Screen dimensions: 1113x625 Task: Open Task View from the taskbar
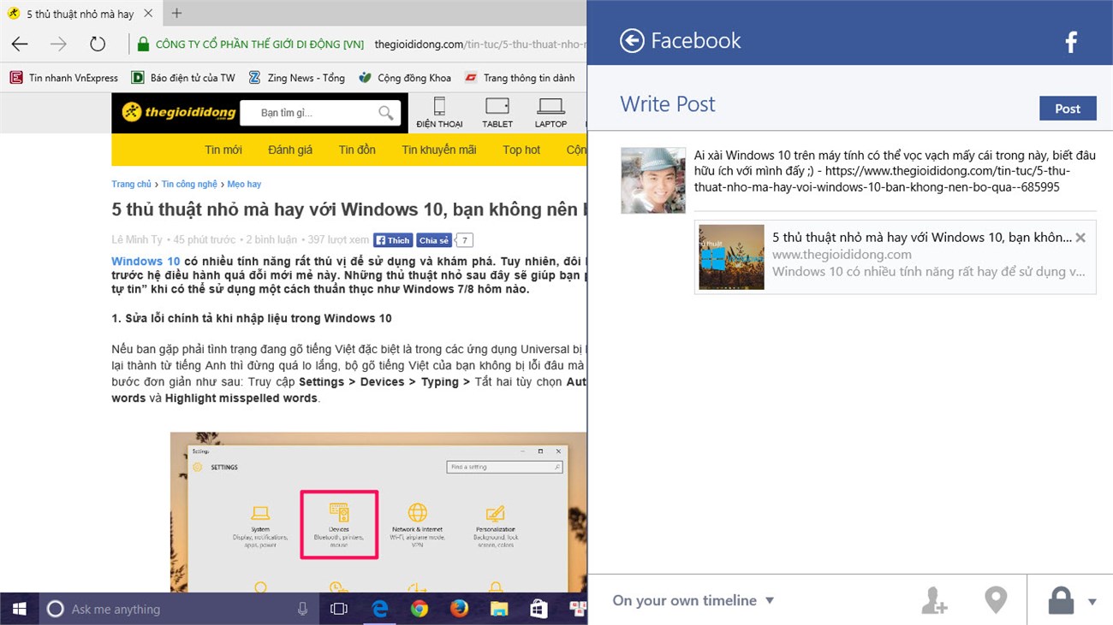[x=339, y=609]
